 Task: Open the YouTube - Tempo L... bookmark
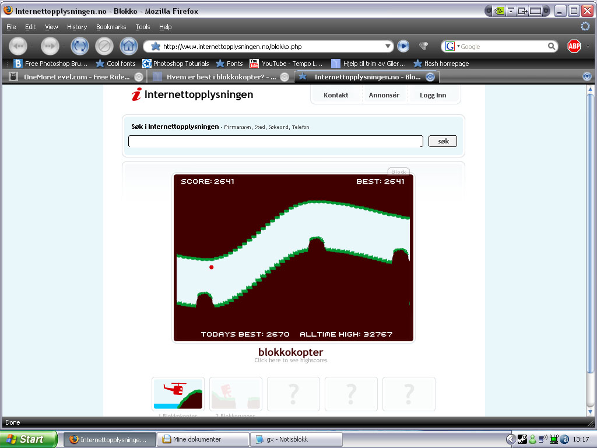pyautogui.click(x=286, y=64)
